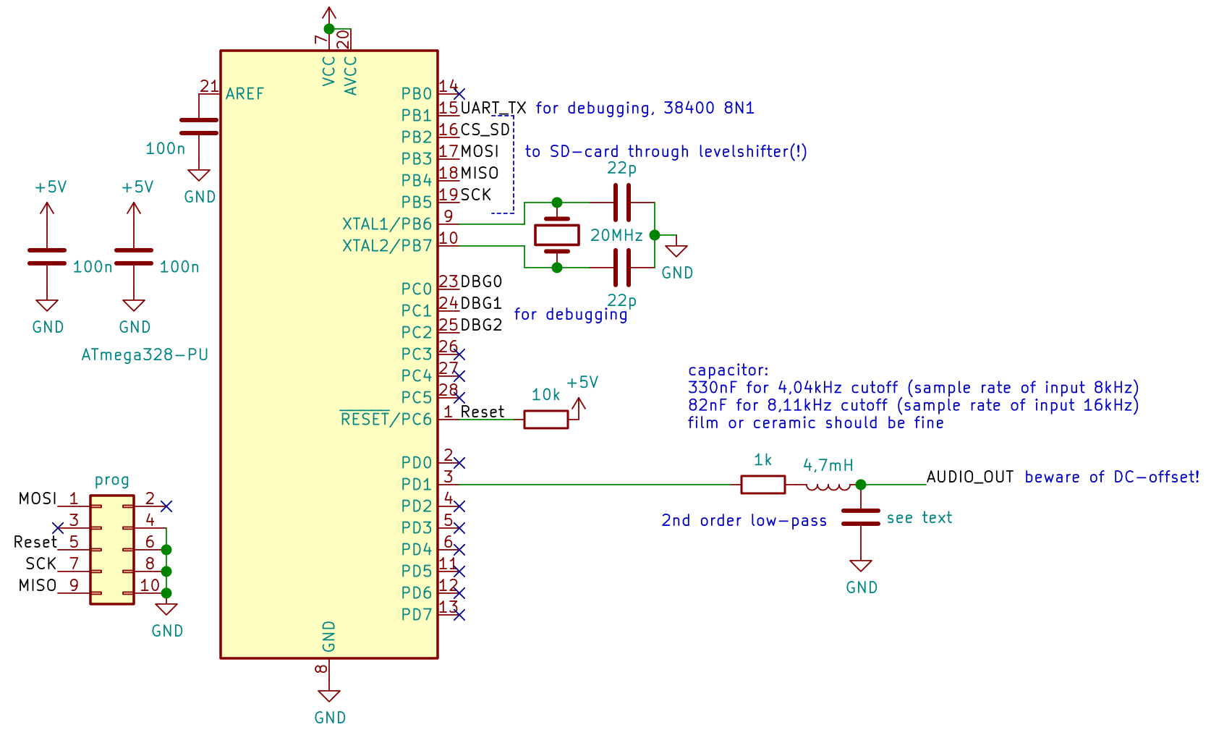Screen dimensions: 1211x735
Task: Select the upper 22p crystal capacitor
Action: tap(621, 202)
